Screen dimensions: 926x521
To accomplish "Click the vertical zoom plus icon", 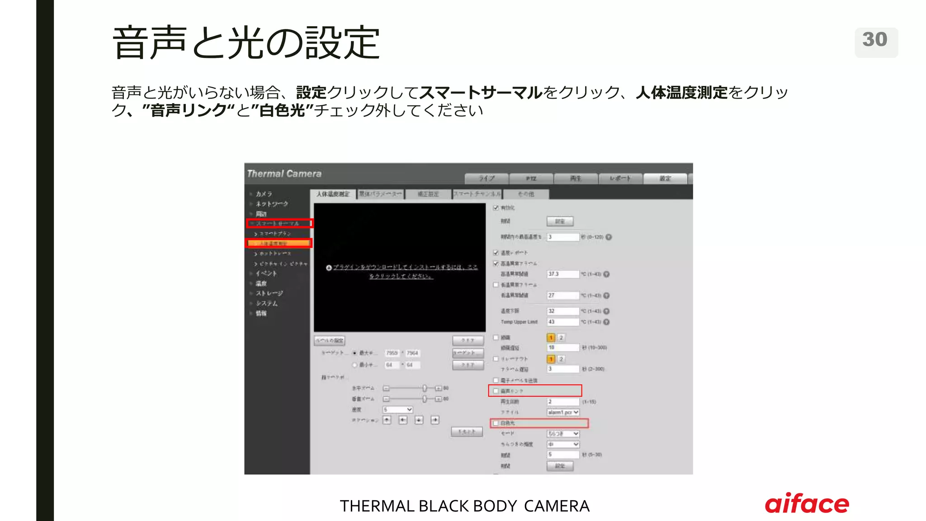I will (x=438, y=399).
